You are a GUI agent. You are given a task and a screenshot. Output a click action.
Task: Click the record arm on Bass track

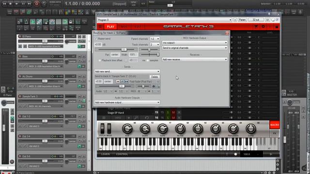pos(20,57)
